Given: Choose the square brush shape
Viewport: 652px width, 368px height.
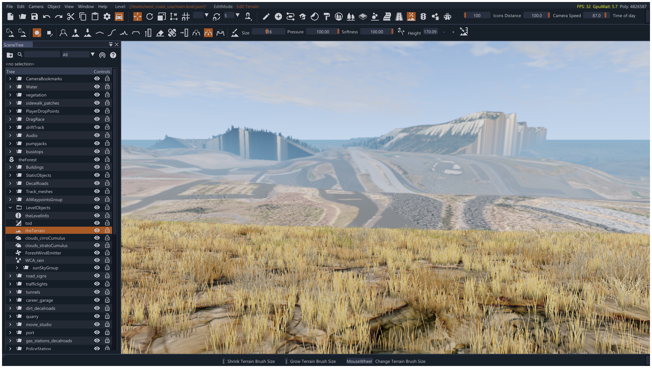Looking at the screenshot, I should pos(49,33).
